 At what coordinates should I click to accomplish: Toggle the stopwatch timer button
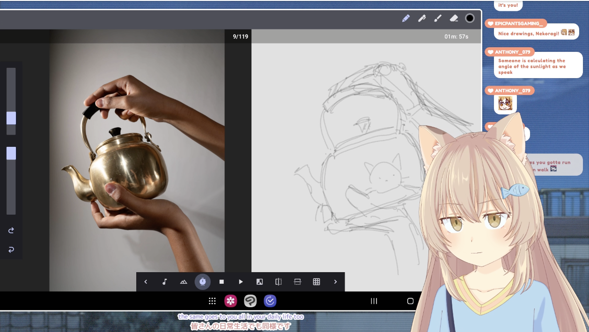(203, 281)
